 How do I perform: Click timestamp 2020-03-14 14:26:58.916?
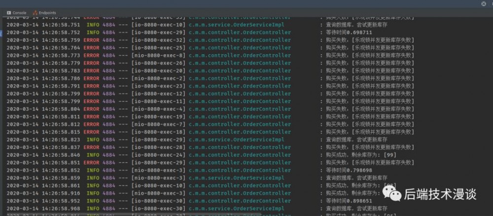coord(43,193)
